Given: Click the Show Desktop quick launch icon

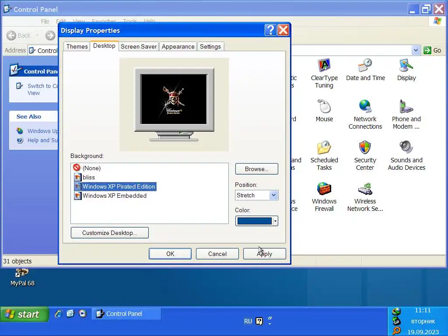Looking at the screenshot, I should 70,314.
